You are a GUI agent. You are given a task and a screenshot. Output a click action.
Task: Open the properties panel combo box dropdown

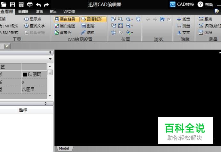tap(51, 59)
